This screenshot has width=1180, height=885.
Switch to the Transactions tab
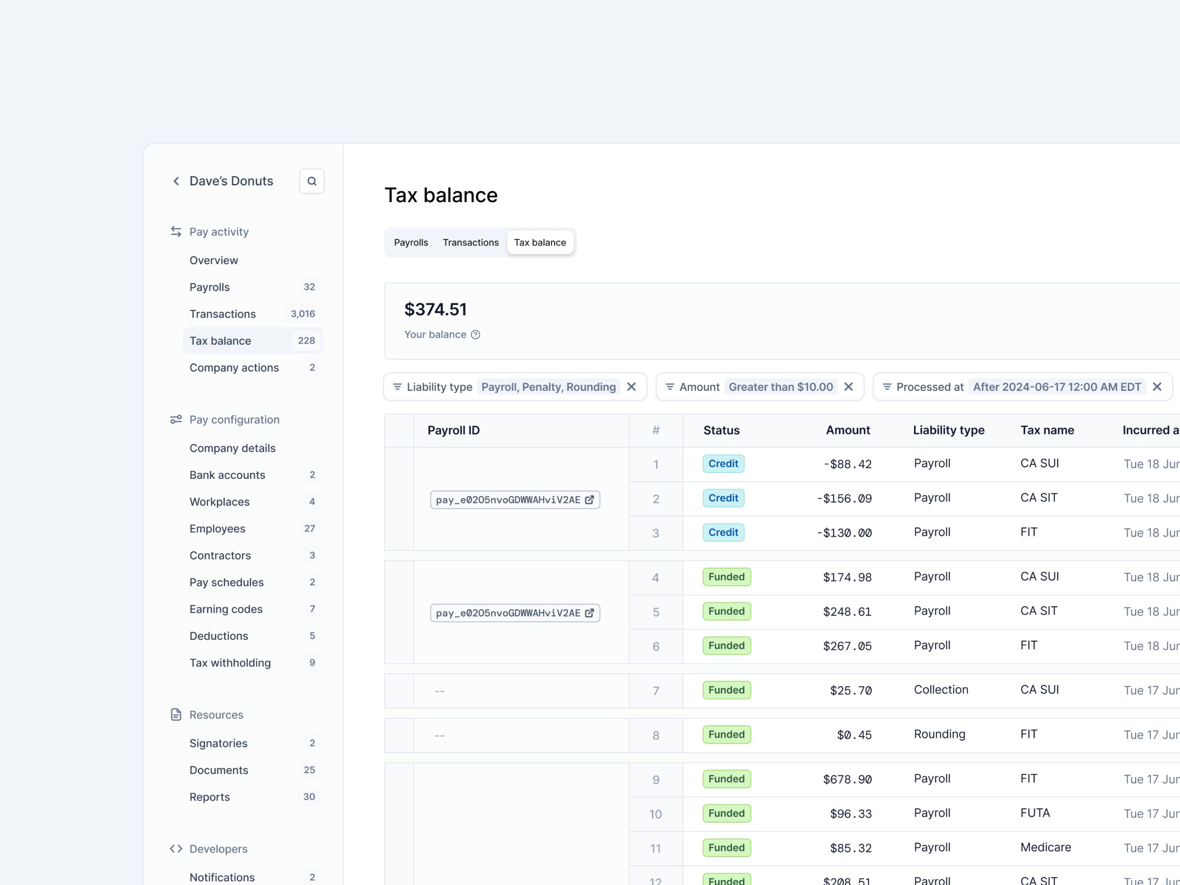tap(471, 243)
